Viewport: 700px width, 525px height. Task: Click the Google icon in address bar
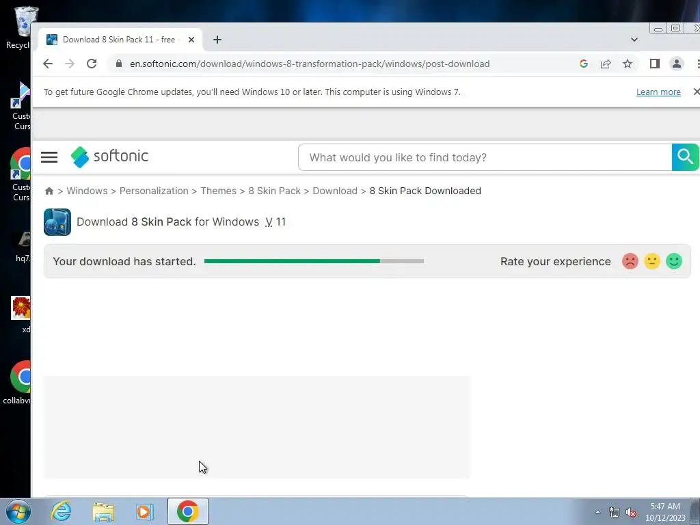pyautogui.click(x=584, y=64)
